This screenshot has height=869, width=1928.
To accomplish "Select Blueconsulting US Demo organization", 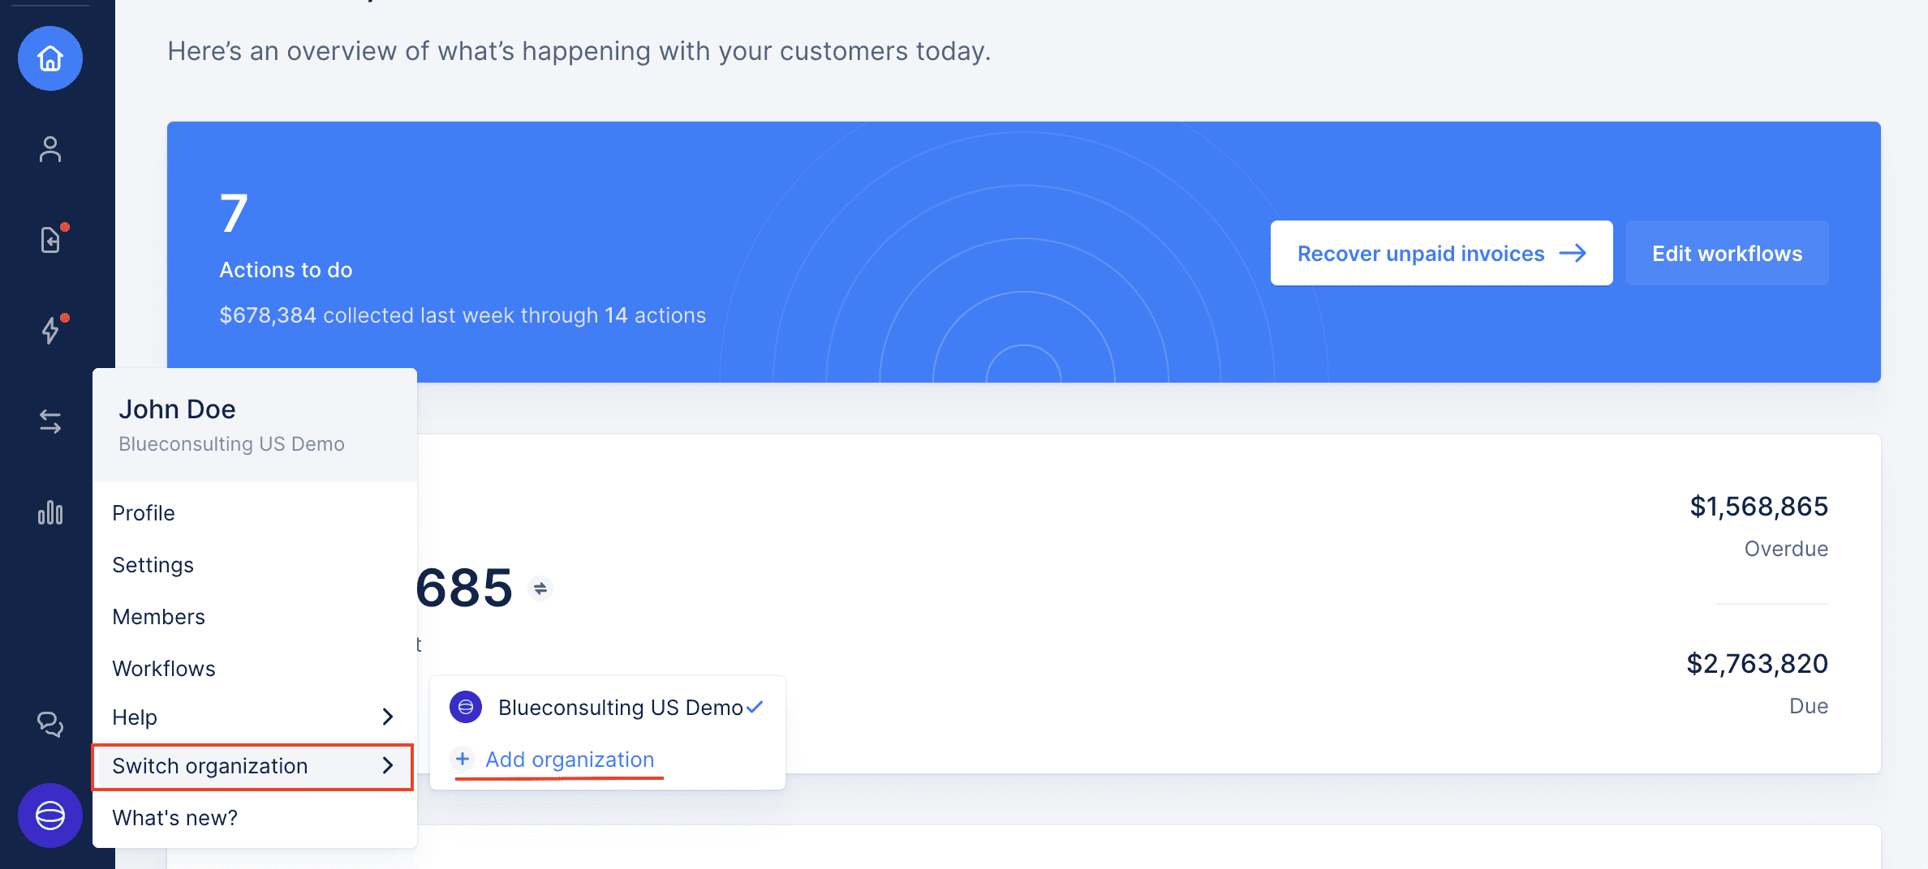I will (607, 707).
